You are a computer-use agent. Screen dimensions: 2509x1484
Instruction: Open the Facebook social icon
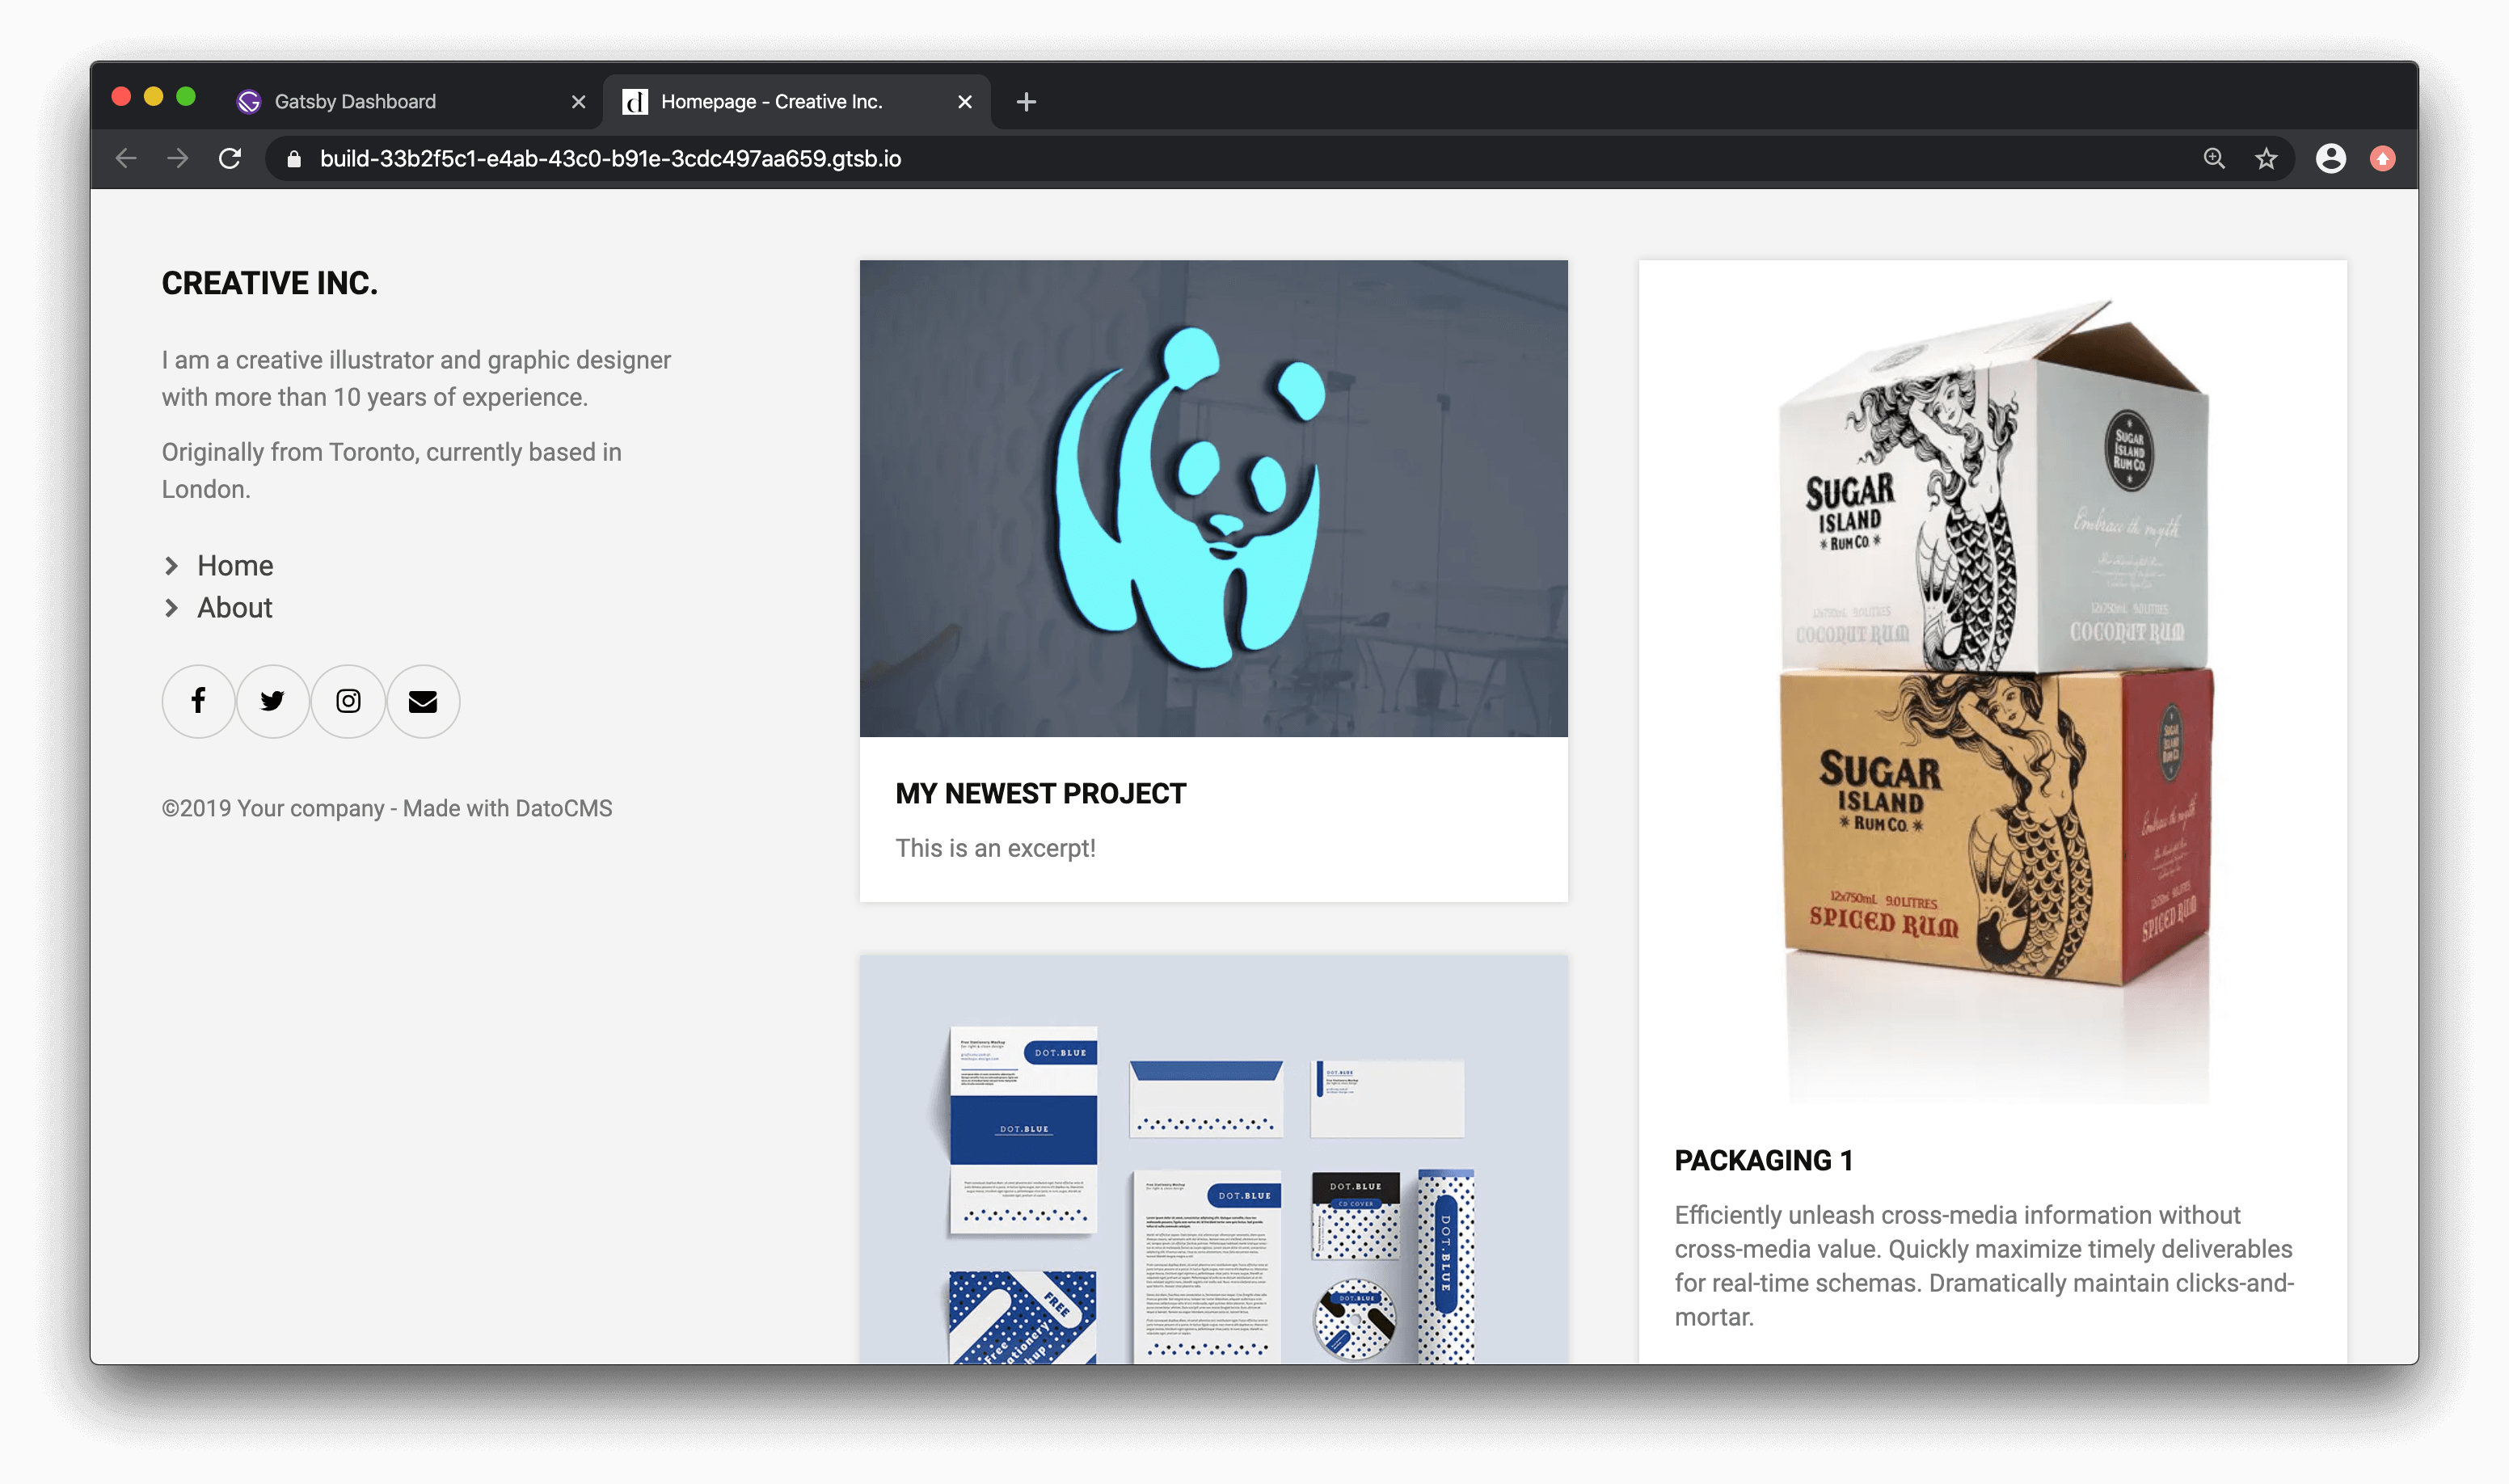[x=198, y=701]
